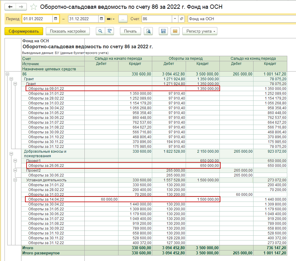296x261 pixels.
Task: Click the back navigation arrow
Action: tap(10, 7)
